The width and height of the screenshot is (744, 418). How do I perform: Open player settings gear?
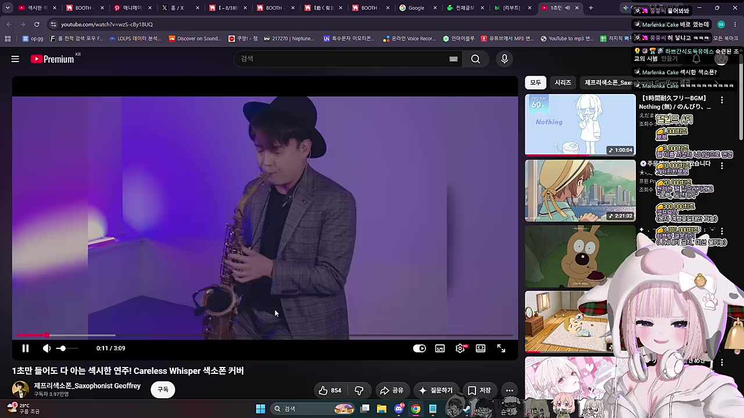pyautogui.click(x=460, y=348)
